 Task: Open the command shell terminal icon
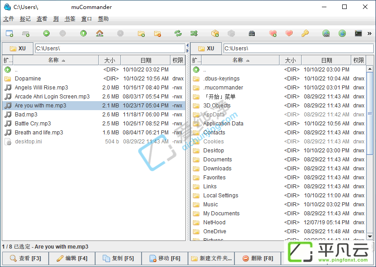[x=358, y=33]
